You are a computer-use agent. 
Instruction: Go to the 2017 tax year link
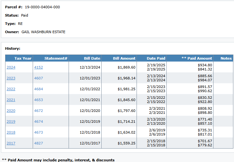coord(11,143)
